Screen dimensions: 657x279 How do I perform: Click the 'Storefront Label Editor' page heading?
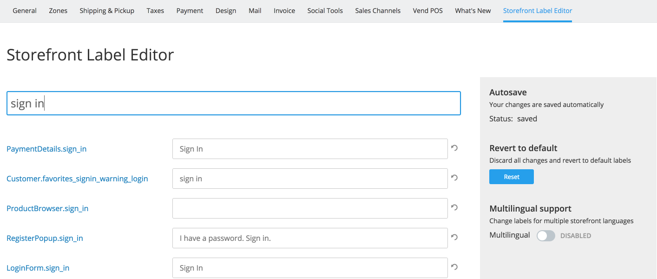click(x=90, y=55)
